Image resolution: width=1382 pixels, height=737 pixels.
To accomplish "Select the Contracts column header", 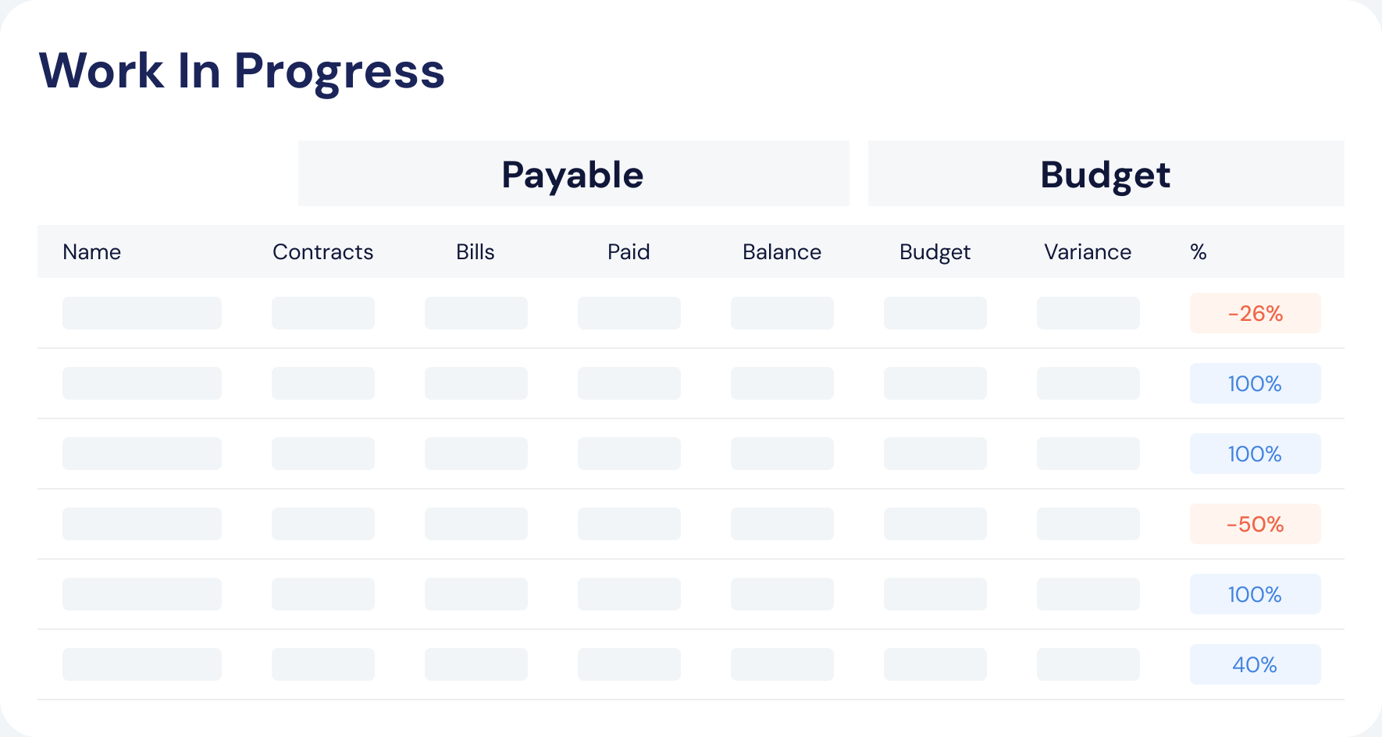I will (322, 252).
